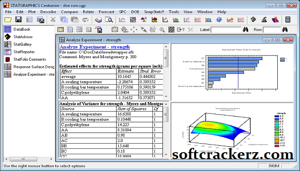Viewport: 300px width, 171px height.
Task: Open the matrix plot grid icon
Action: pos(133,20)
